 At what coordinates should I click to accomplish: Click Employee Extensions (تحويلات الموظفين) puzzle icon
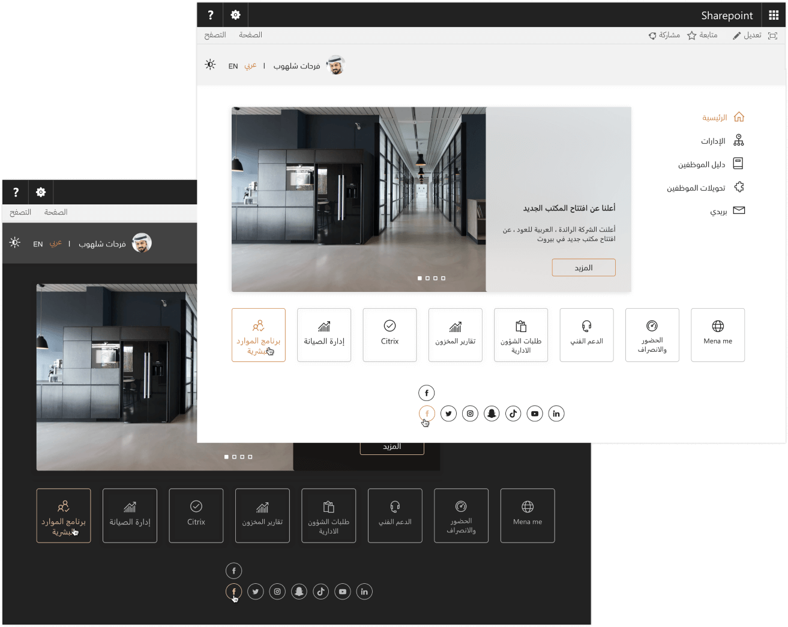(x=739, y=188)
